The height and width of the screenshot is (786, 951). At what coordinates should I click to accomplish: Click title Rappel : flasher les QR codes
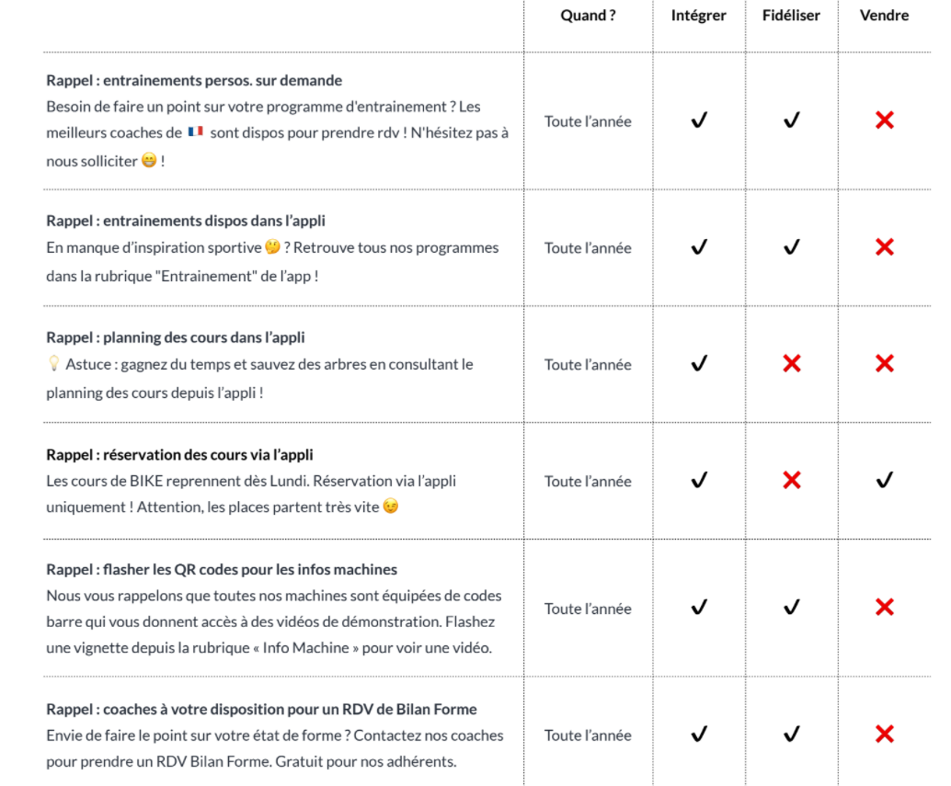click(222, 569)
